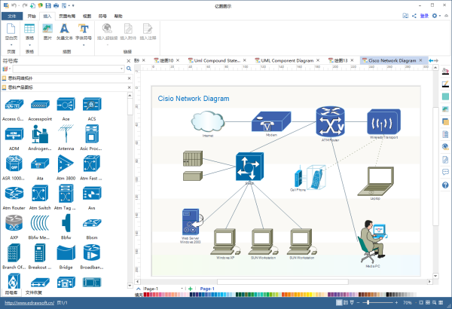Switch to the UML Component Diagram tab

(x=287, y=60)
